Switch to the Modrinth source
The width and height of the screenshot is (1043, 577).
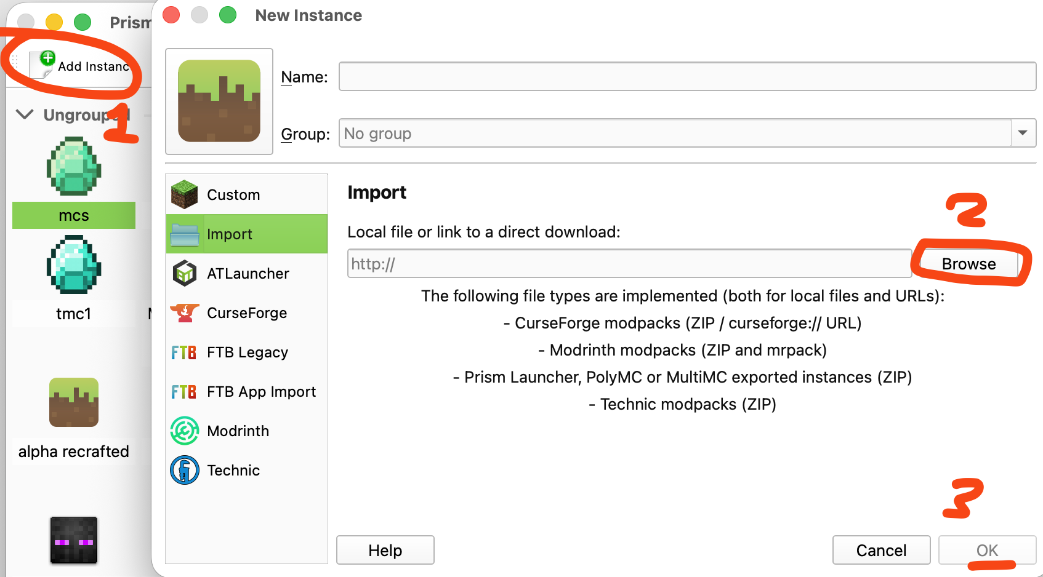[247, 431]
